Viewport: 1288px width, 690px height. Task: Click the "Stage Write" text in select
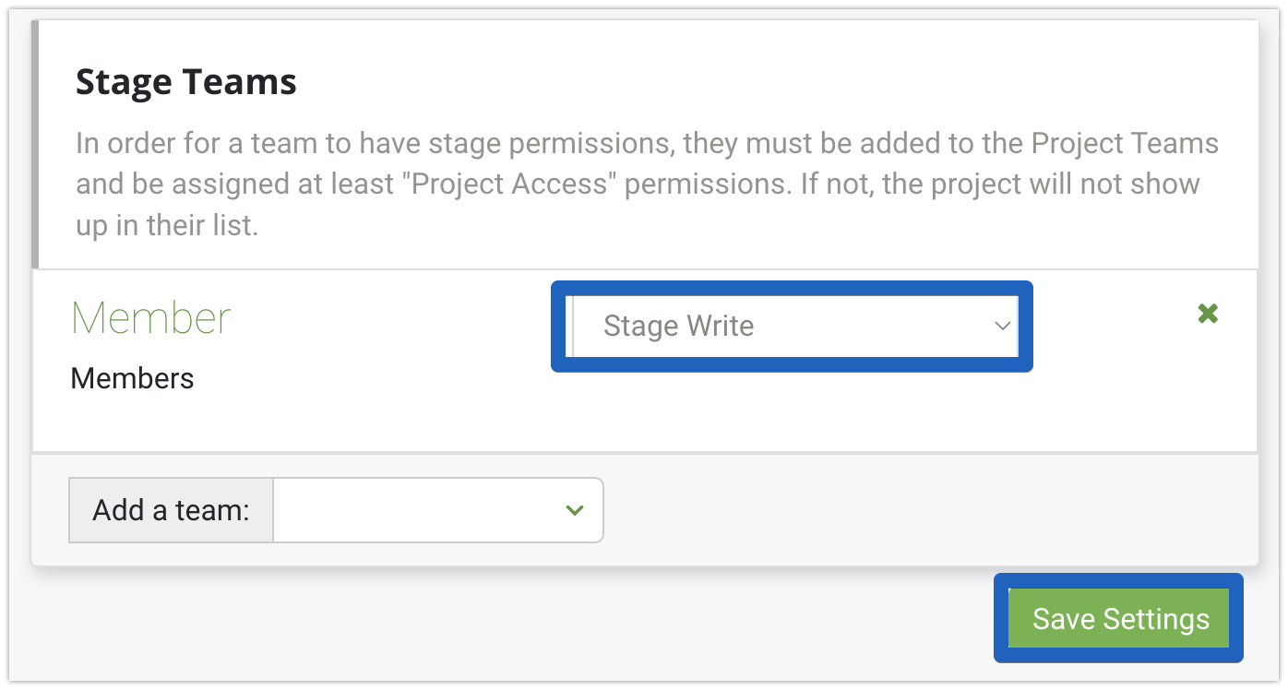tap(678, 326)
